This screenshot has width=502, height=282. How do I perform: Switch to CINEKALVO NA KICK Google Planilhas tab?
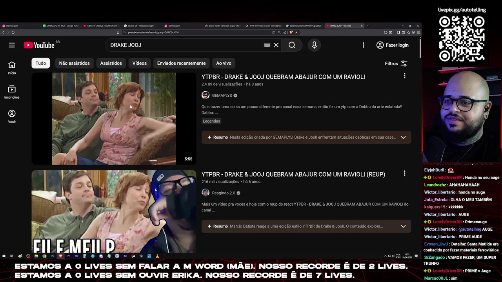(x=61, y=26)
